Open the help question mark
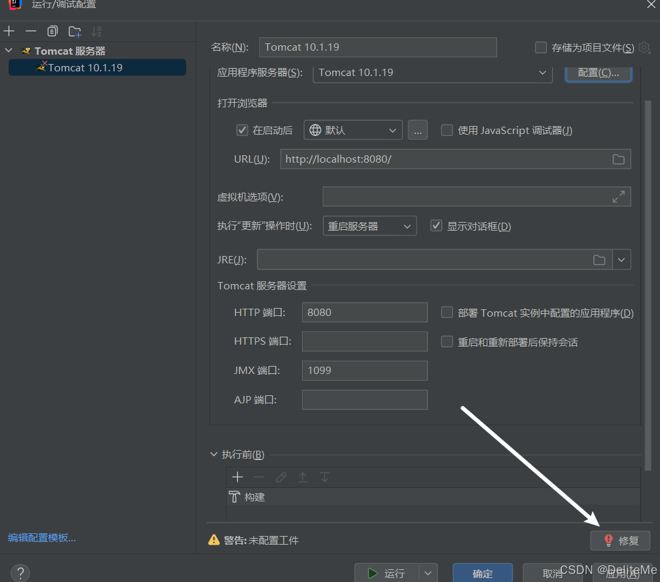This screenshot has width=660, height=582. (20, 573)
